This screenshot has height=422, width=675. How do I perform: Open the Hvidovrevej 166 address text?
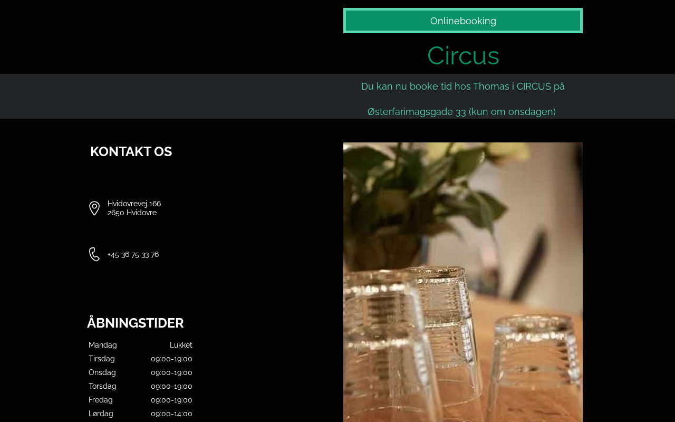[x=134, y=204]
